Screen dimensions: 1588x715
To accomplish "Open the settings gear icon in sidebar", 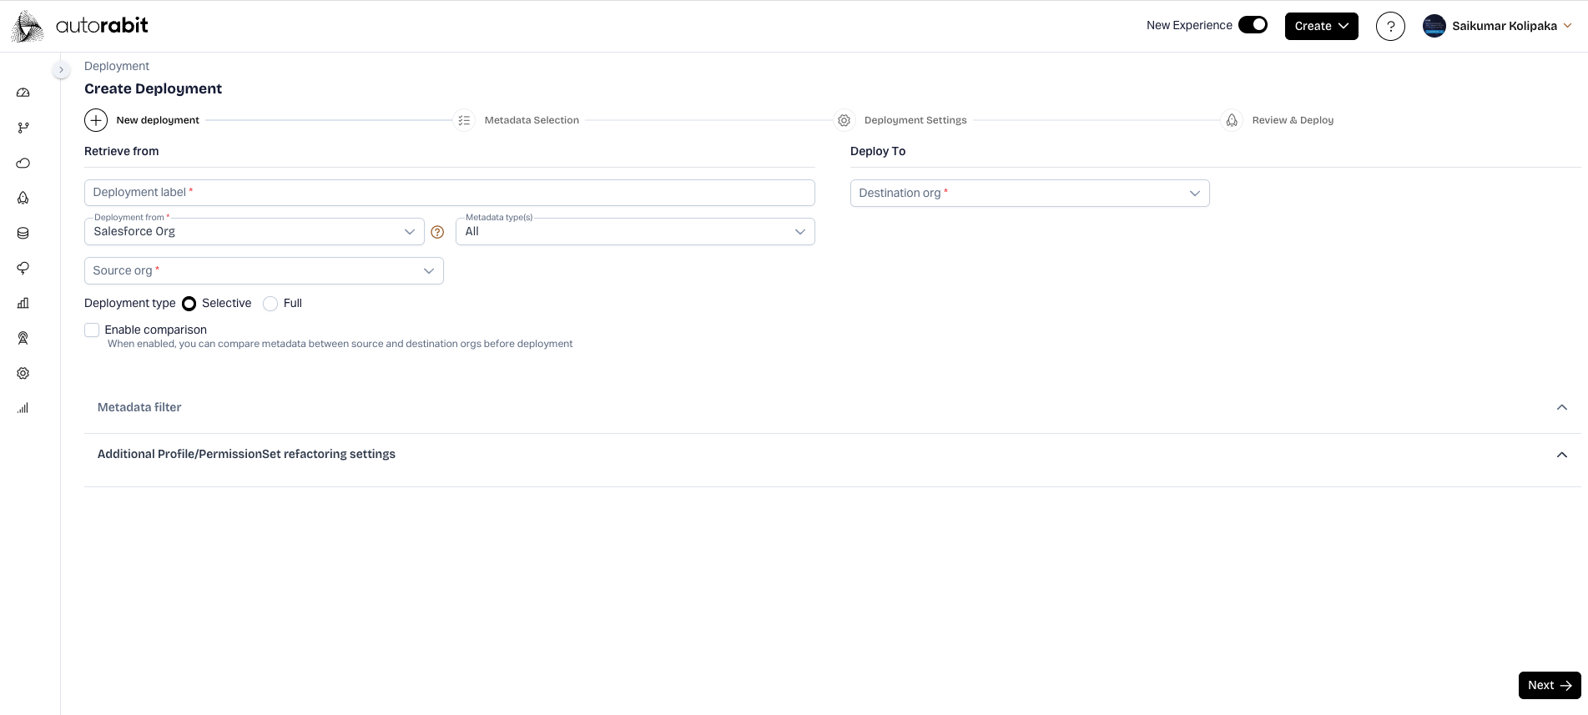I will (23, 373).
